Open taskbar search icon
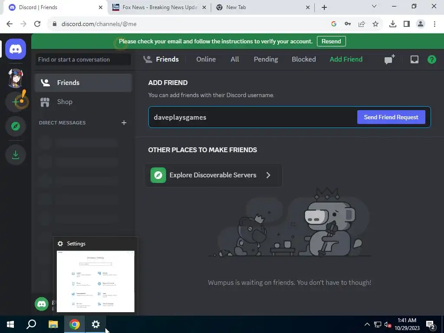444x333 pixels. tap(31, 324)
